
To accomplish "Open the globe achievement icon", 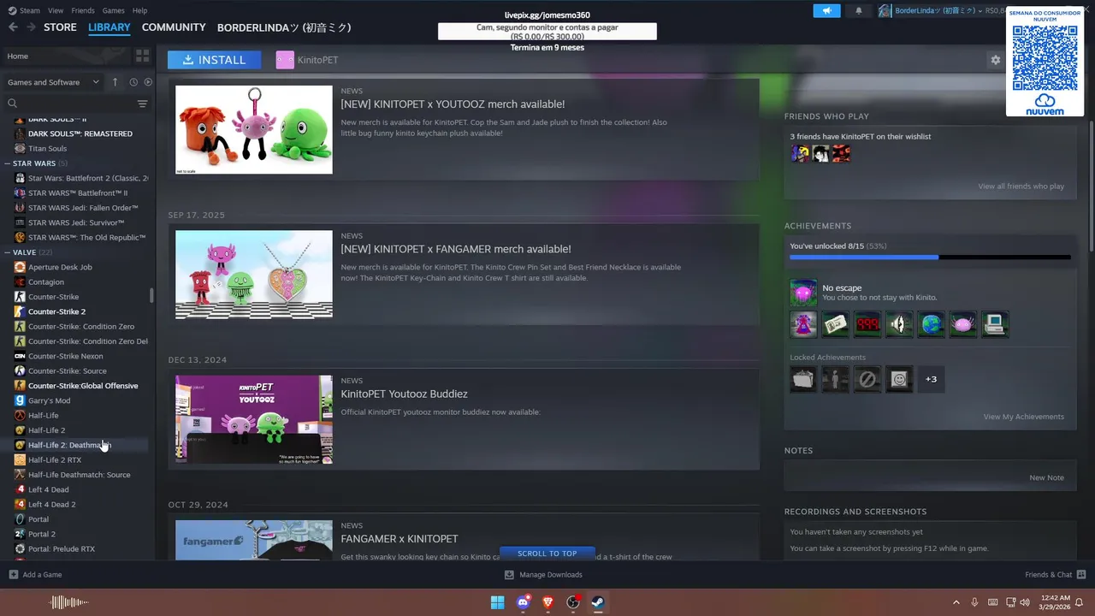I will coord(931,324).
